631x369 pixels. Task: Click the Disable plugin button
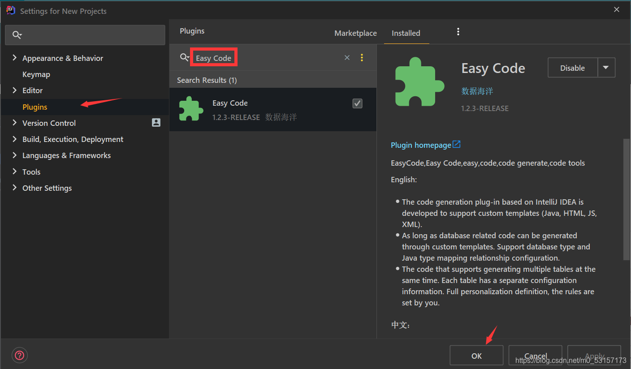pos(572,68)
